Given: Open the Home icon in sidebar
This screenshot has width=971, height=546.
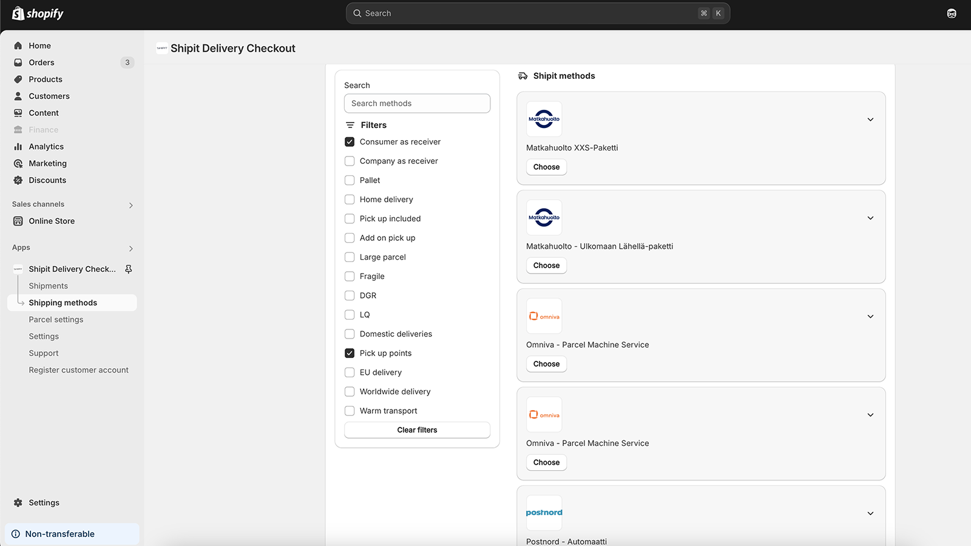Looking at the screenshot, I should coord(18,45).
